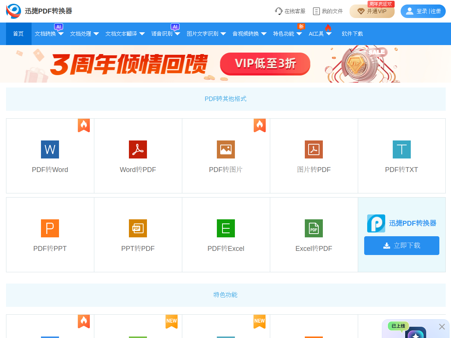Click the Word转PDF label text

pyautogui.click(x=138, y=170)
